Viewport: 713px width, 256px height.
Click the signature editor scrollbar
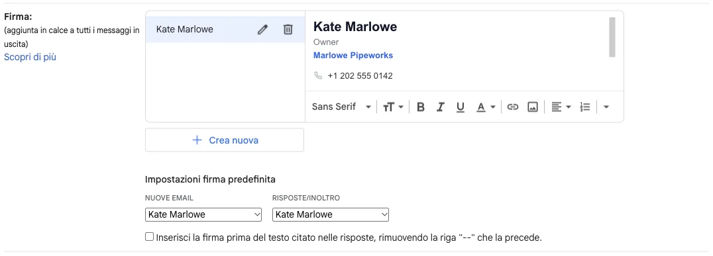pyautogui.click(x=612, y=37)
